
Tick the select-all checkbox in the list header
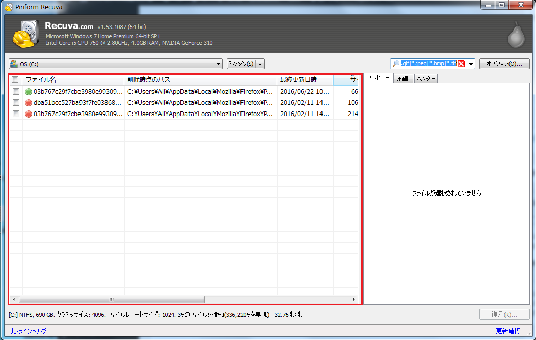click(x=15, y=80)
